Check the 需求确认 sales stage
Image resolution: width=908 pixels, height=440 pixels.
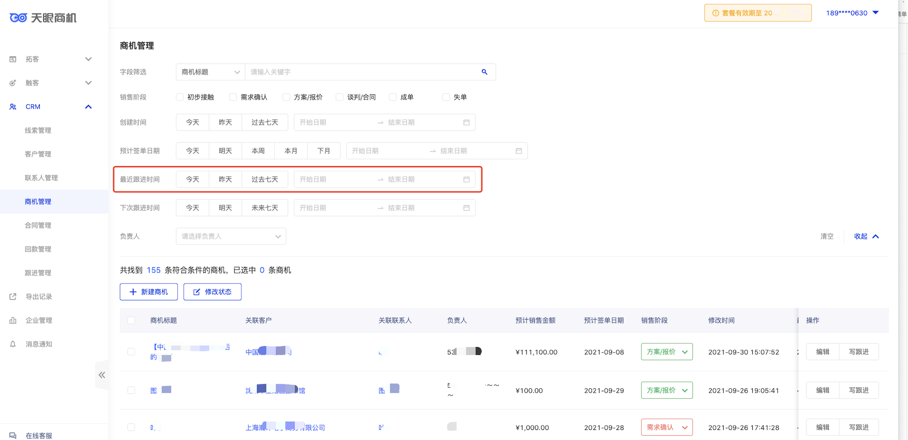233,97
